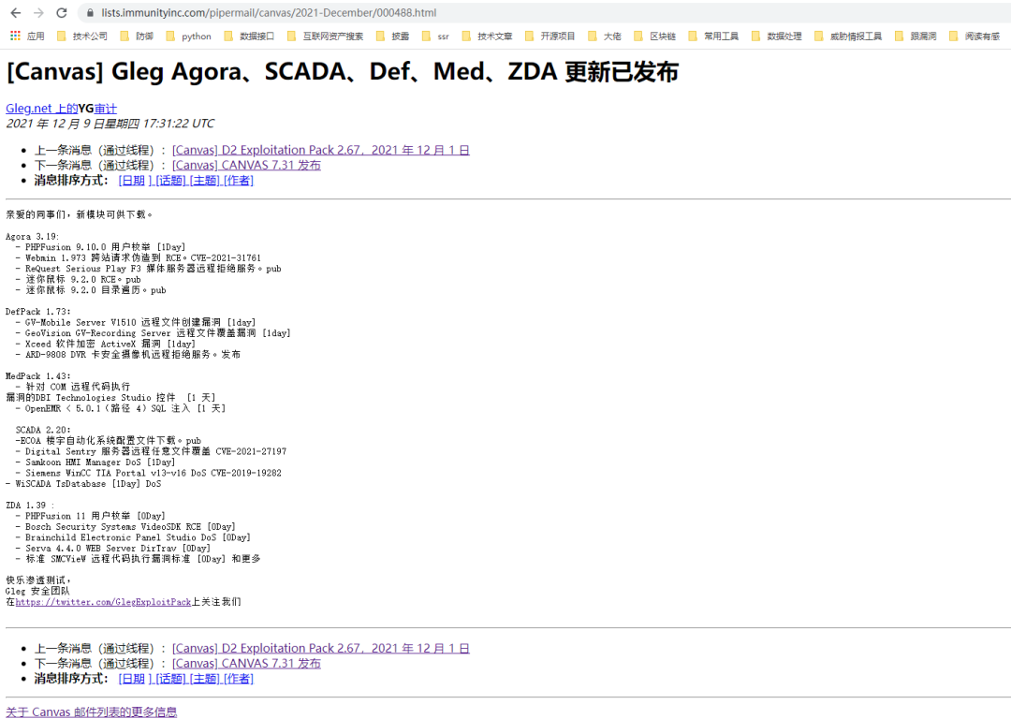Open the 开源项目 bookmark folder

click(550, 37)
